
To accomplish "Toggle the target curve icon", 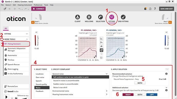I will point(102,50).
